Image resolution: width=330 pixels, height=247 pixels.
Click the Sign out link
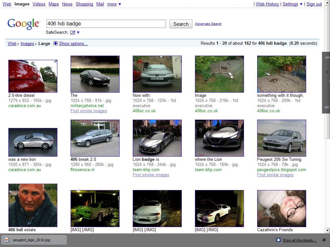click(314, 4)
